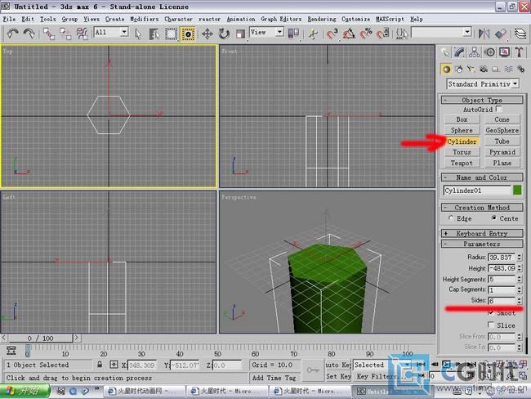531x399 pixels.
Task: Select the Space Warps create category
Action: [508, 69]
